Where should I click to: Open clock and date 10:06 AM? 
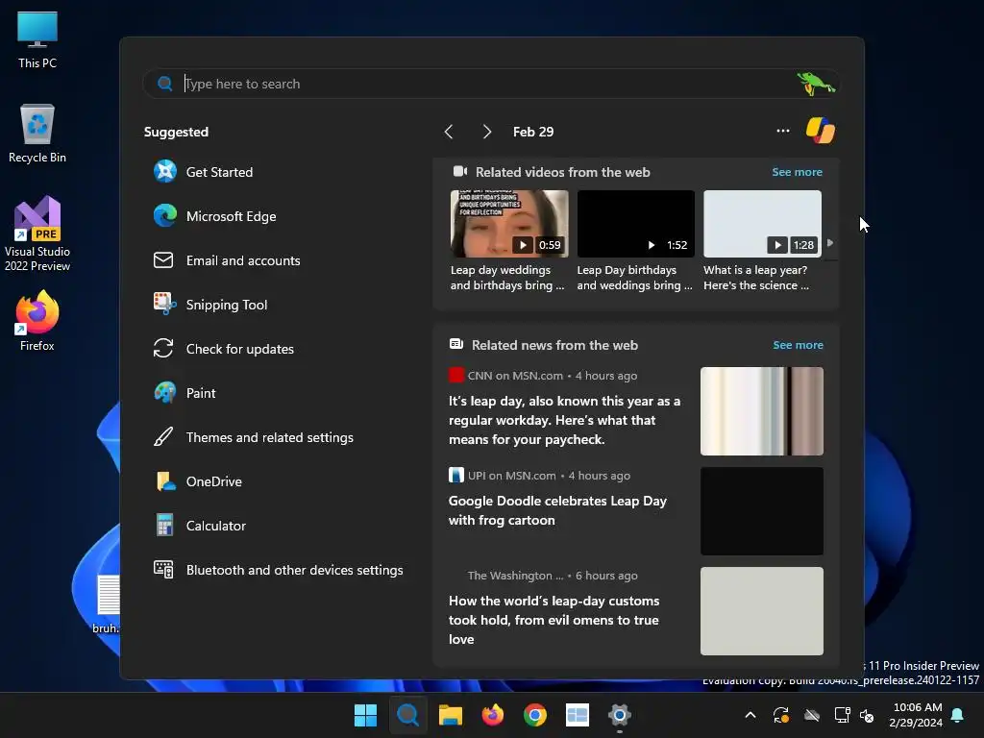916,715
